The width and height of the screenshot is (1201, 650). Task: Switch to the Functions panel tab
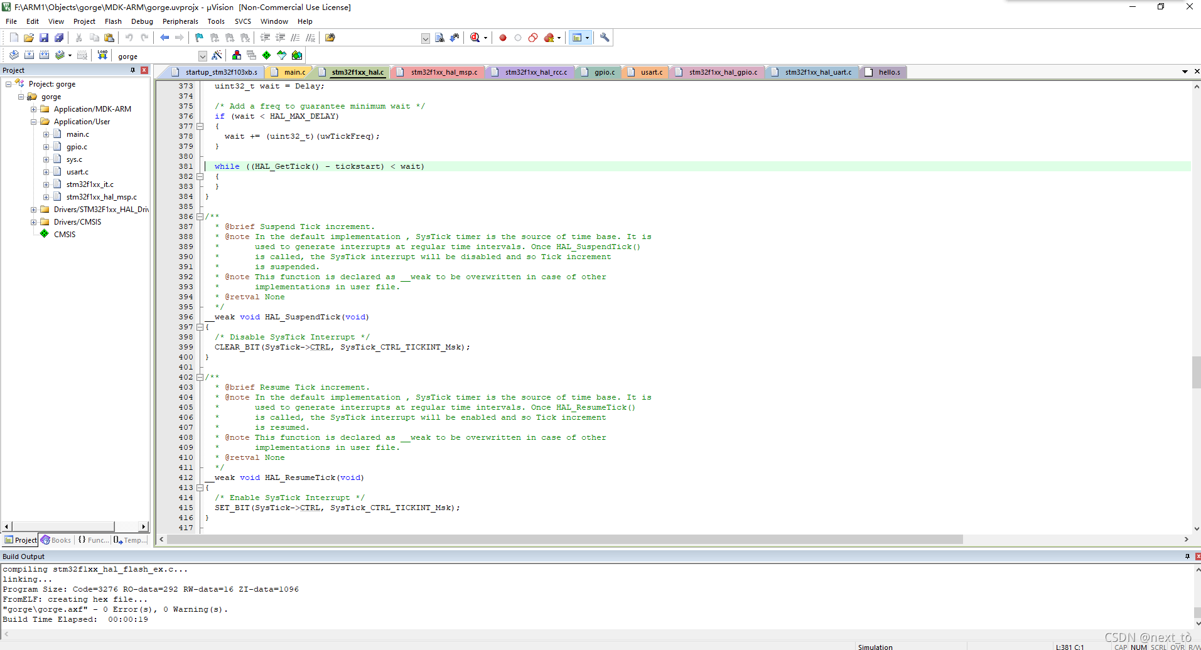[94, 540]
